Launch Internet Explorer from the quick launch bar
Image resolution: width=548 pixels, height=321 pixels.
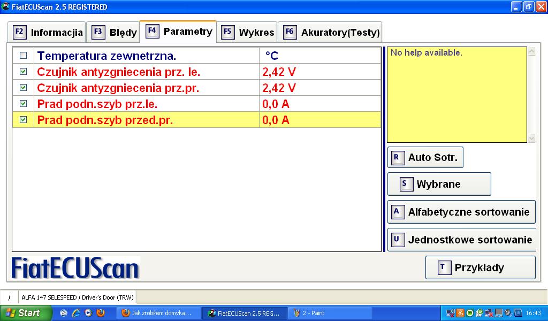click(76, 312)
